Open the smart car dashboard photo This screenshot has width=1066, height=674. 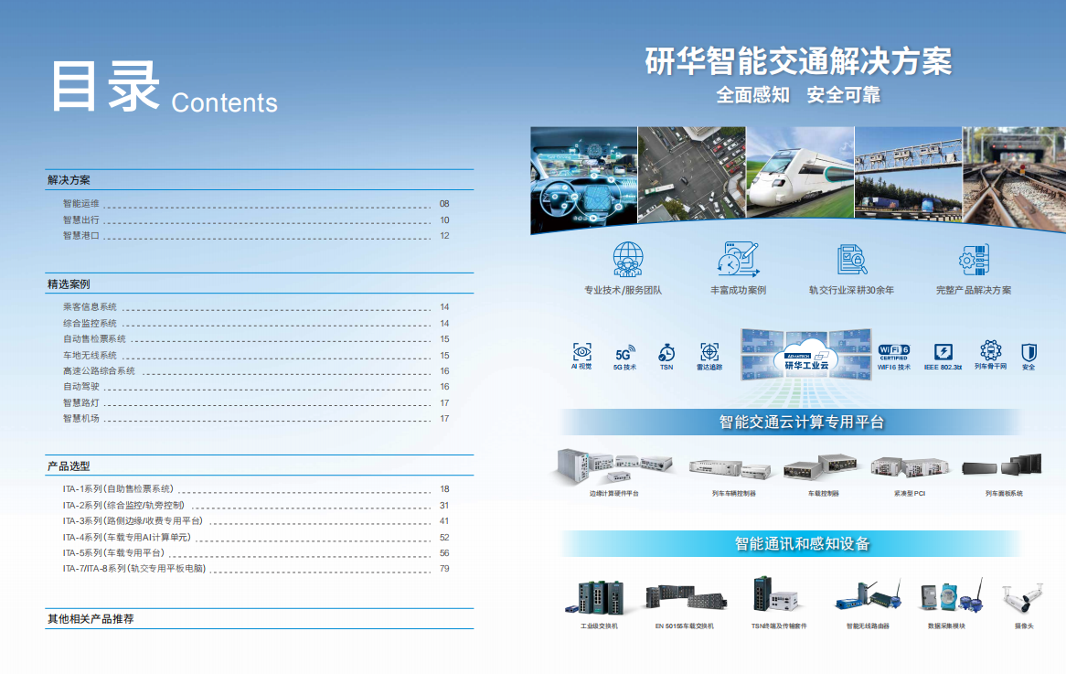click(583, 178)
